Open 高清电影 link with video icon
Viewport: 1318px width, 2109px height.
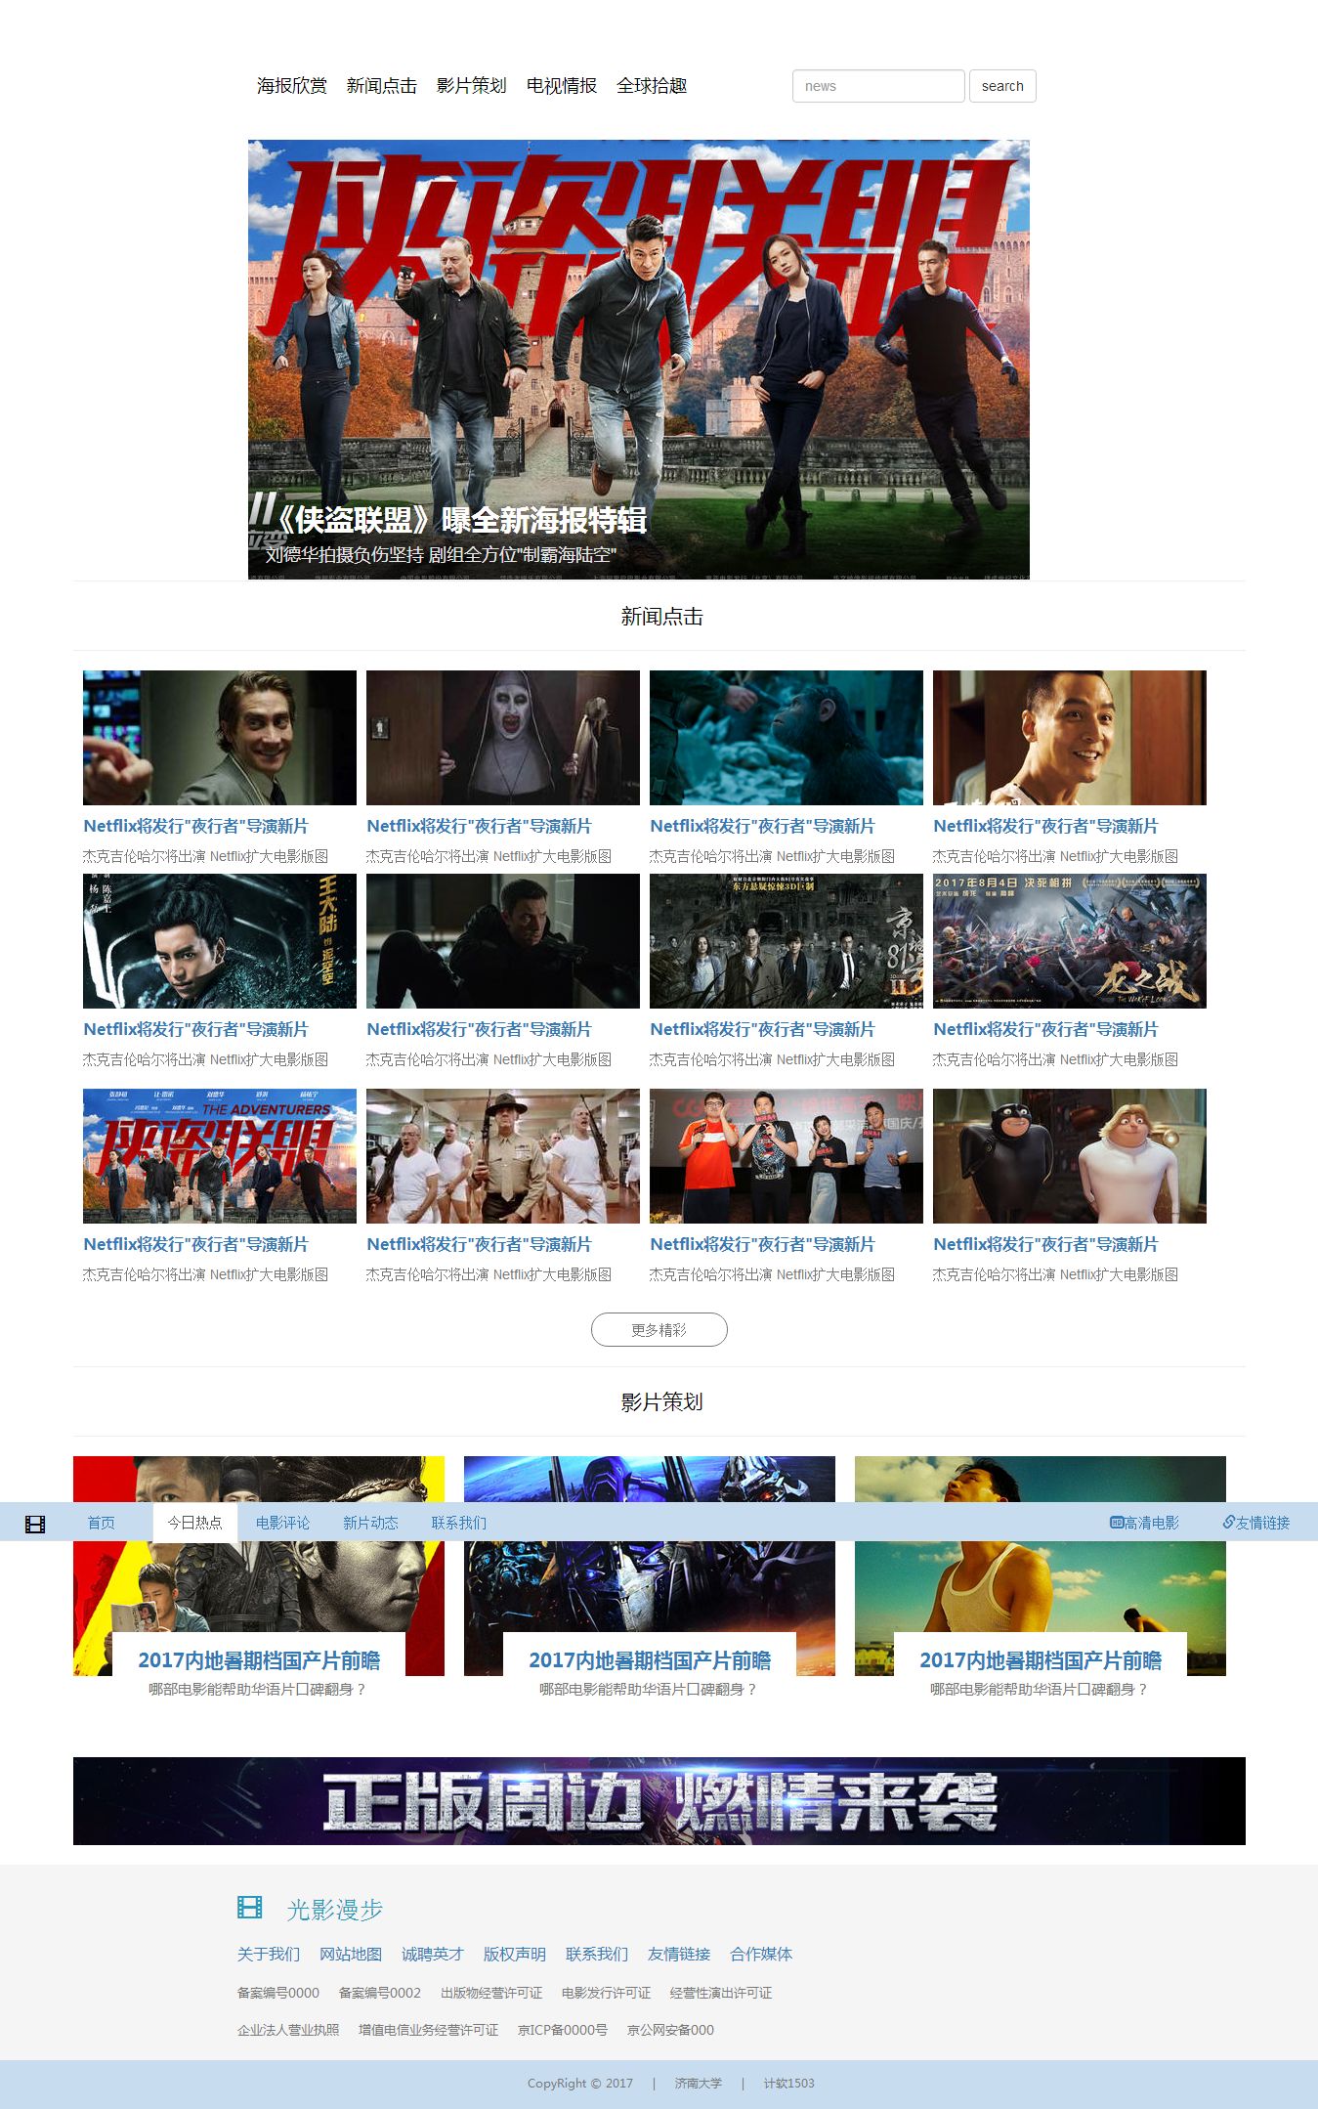point(1144,1523)
